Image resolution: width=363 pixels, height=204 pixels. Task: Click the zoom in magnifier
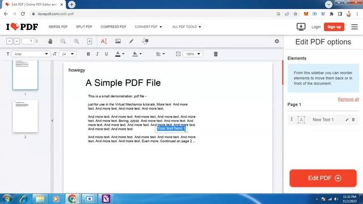77,41
